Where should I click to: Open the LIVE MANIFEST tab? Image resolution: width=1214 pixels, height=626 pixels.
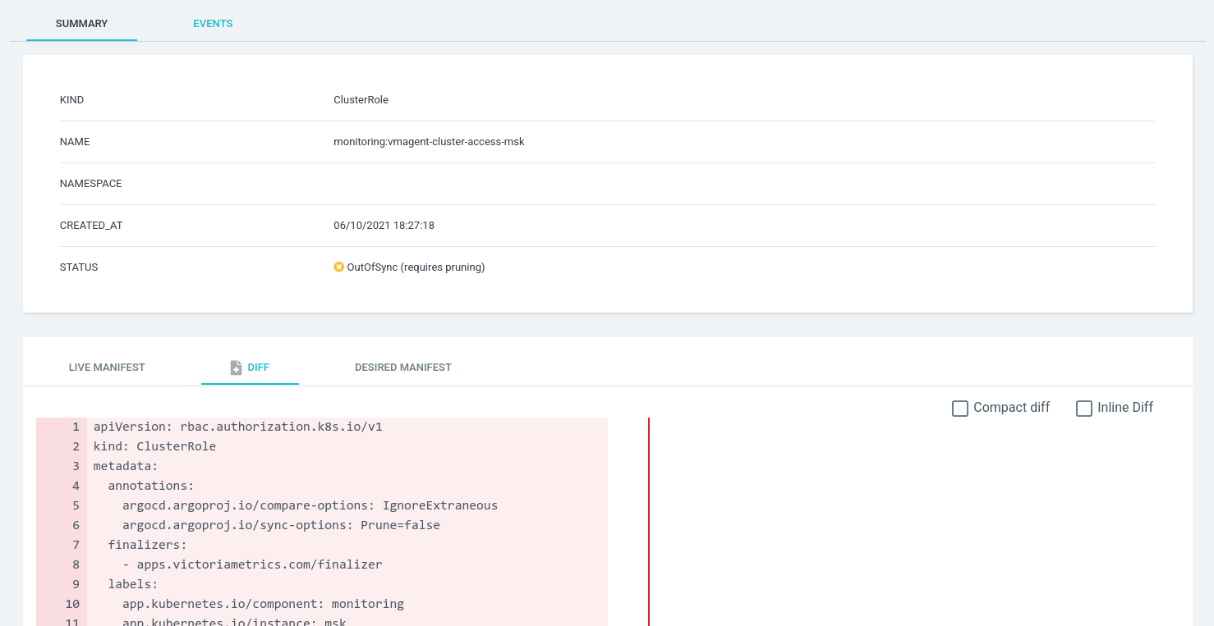(107, 367)
